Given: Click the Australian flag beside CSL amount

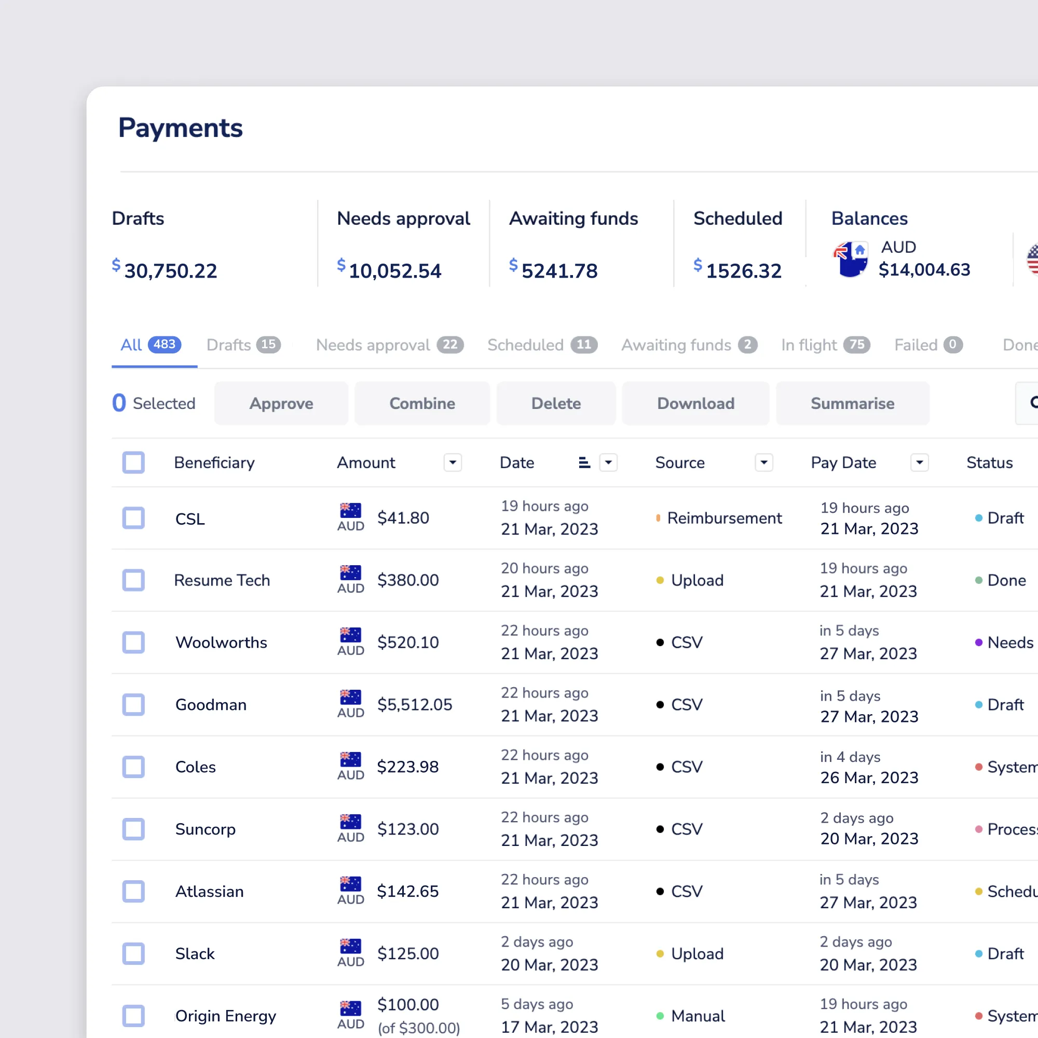Looking at the screenshot, I should pos(350,509).
